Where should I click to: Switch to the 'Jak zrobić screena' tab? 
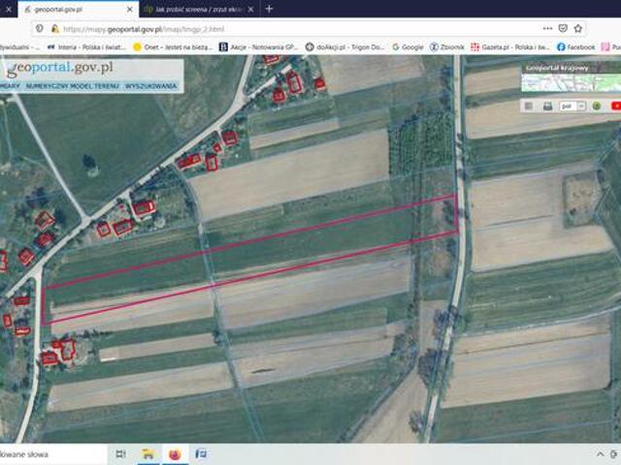coord(192,9)
